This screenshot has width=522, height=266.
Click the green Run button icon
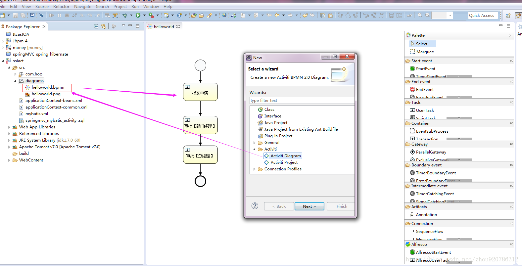[138, 15]
